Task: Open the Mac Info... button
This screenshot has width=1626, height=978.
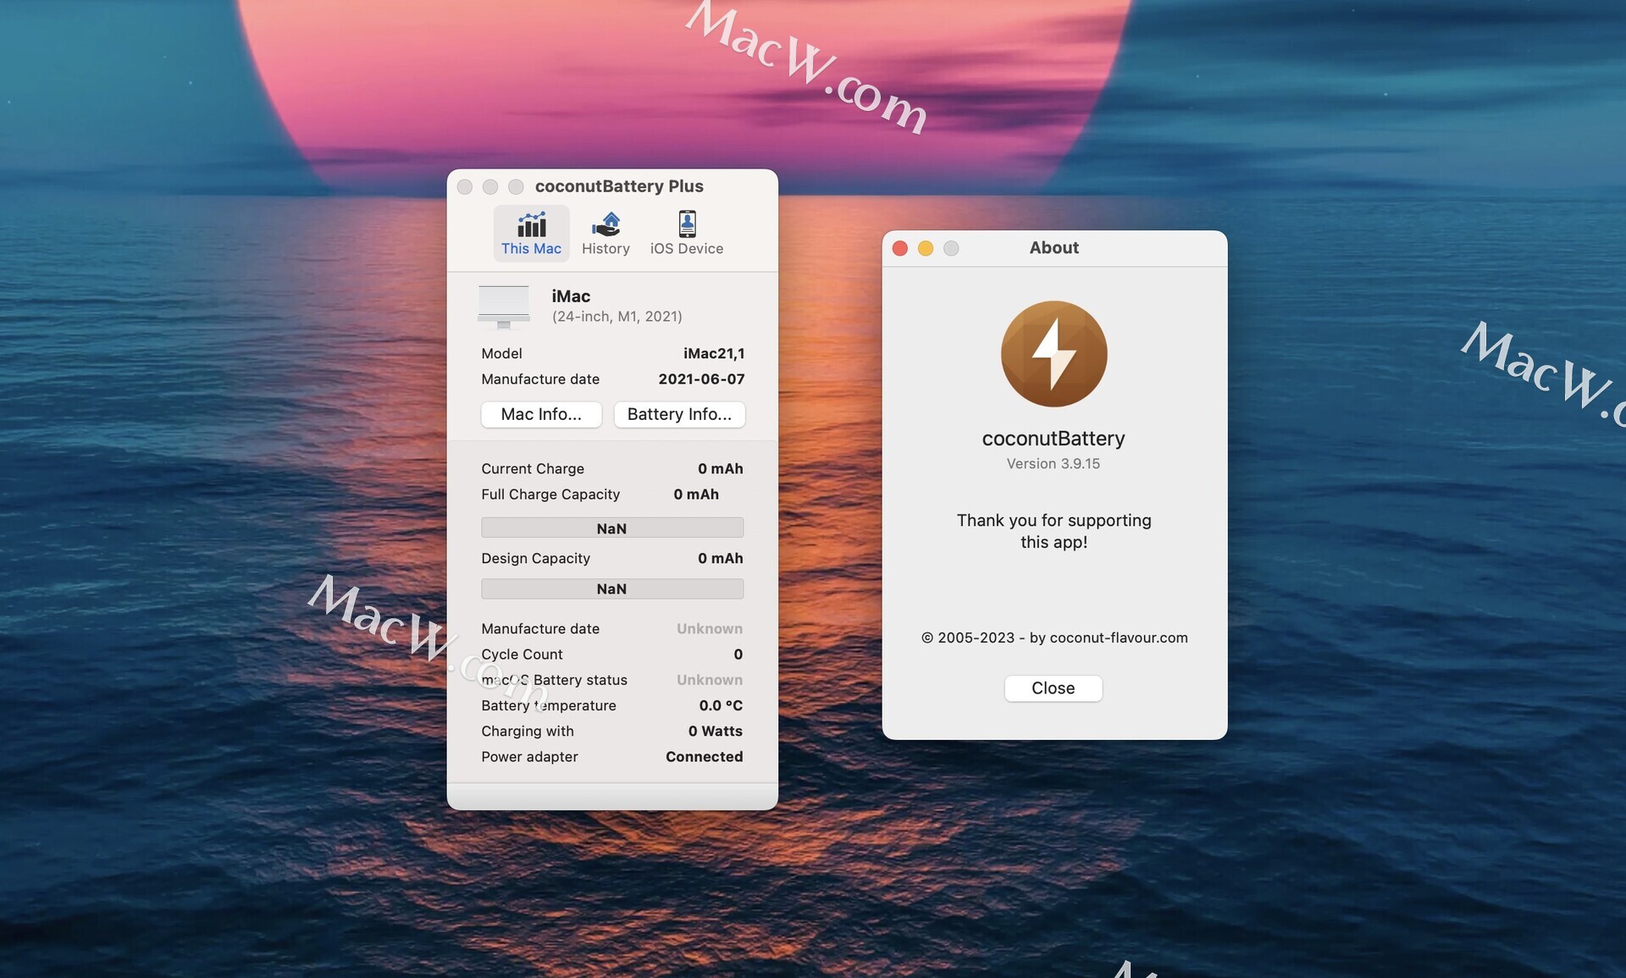Action: (x=541, y=414)
